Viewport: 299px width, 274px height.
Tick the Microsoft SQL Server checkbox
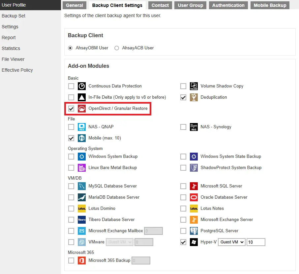tap(183, 186)
